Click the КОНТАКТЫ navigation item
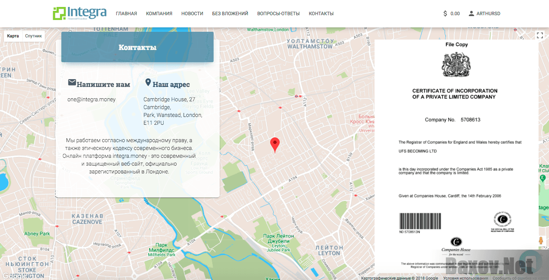This screenshot has height=280, width=549. 321,13
